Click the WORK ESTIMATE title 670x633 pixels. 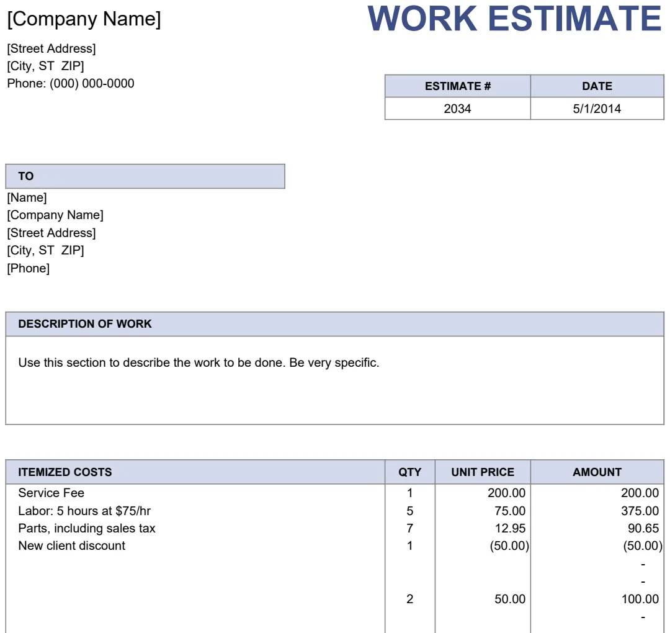(514, 19)
